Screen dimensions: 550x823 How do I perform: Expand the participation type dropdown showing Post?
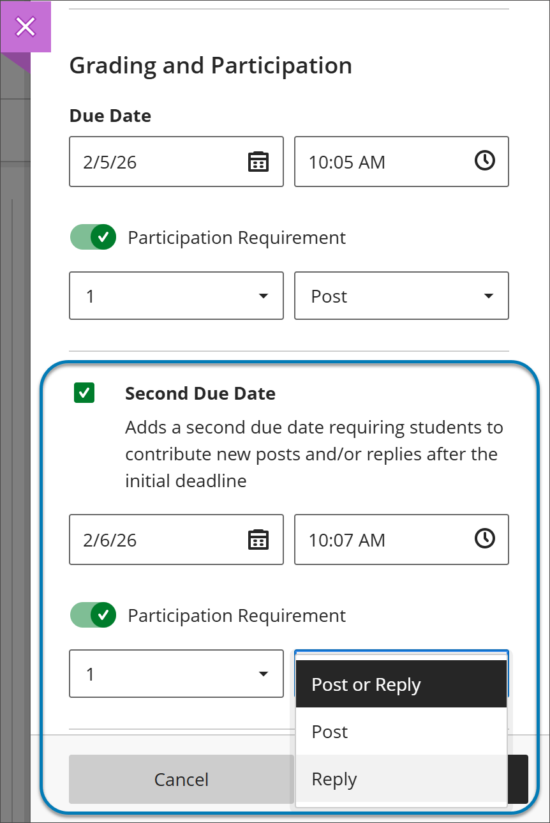[401, 296]
